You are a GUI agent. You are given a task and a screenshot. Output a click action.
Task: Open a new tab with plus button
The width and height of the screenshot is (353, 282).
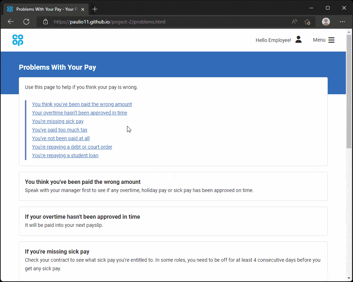tap(95, 9)
